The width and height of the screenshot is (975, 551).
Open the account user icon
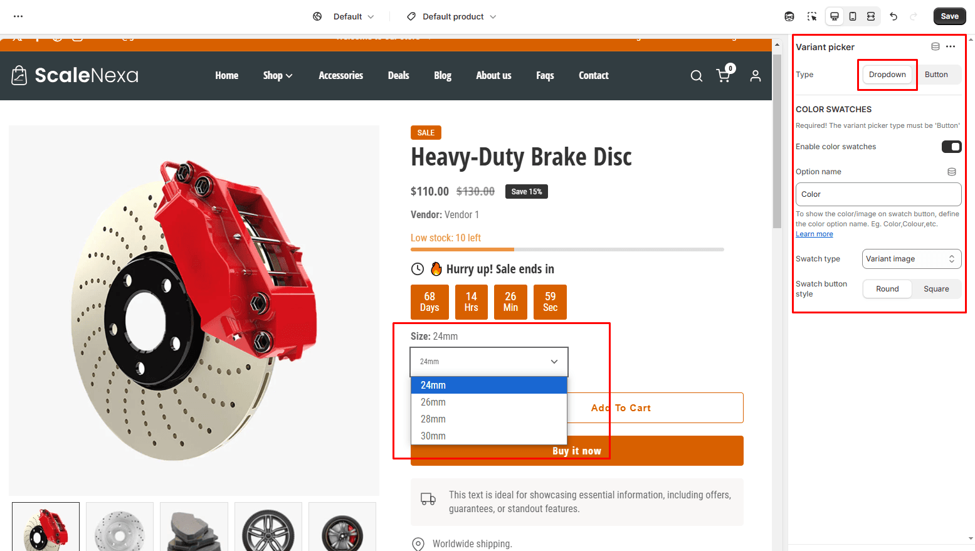[756, 76]
